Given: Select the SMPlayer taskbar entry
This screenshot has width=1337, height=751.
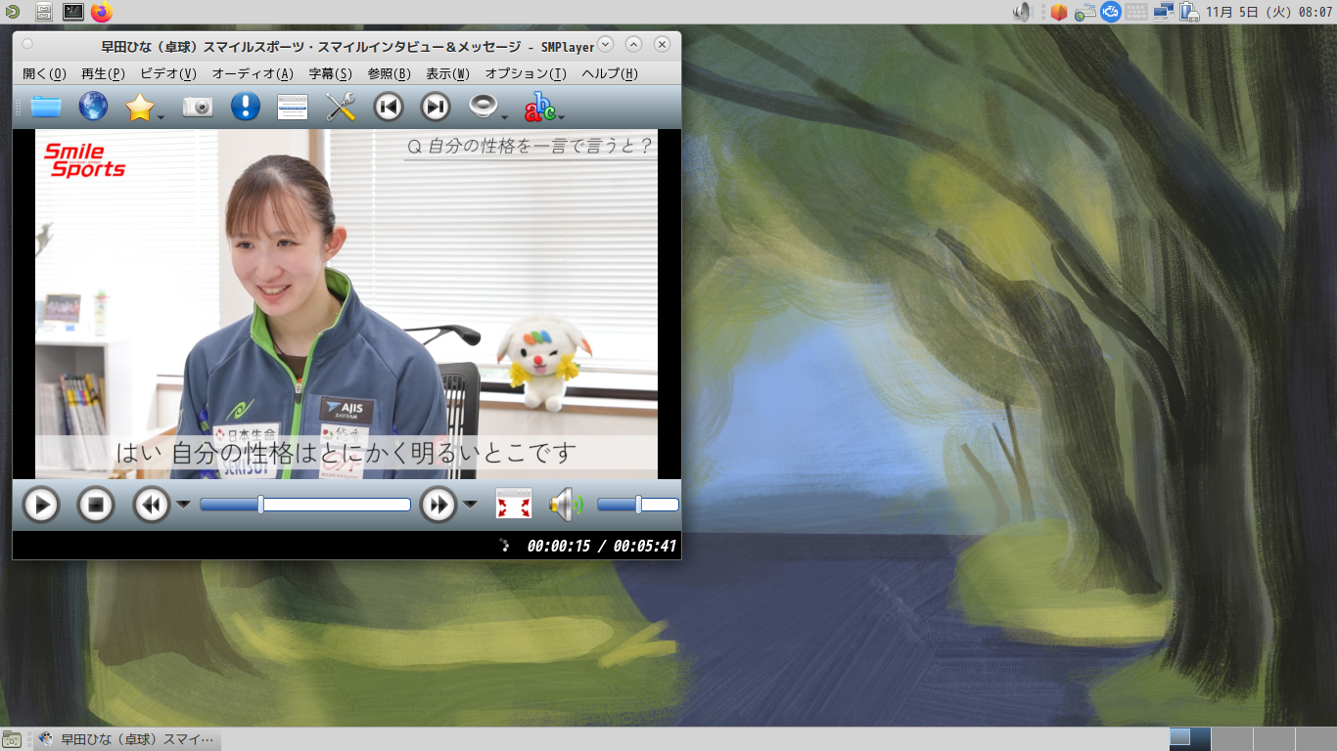Looking at the screenshot, I should pos(126,739).
